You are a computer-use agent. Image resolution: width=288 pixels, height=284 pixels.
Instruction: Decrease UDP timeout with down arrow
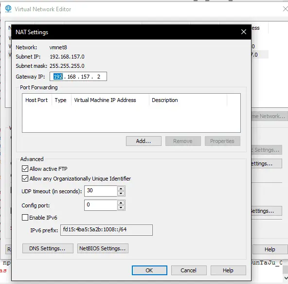121,193
